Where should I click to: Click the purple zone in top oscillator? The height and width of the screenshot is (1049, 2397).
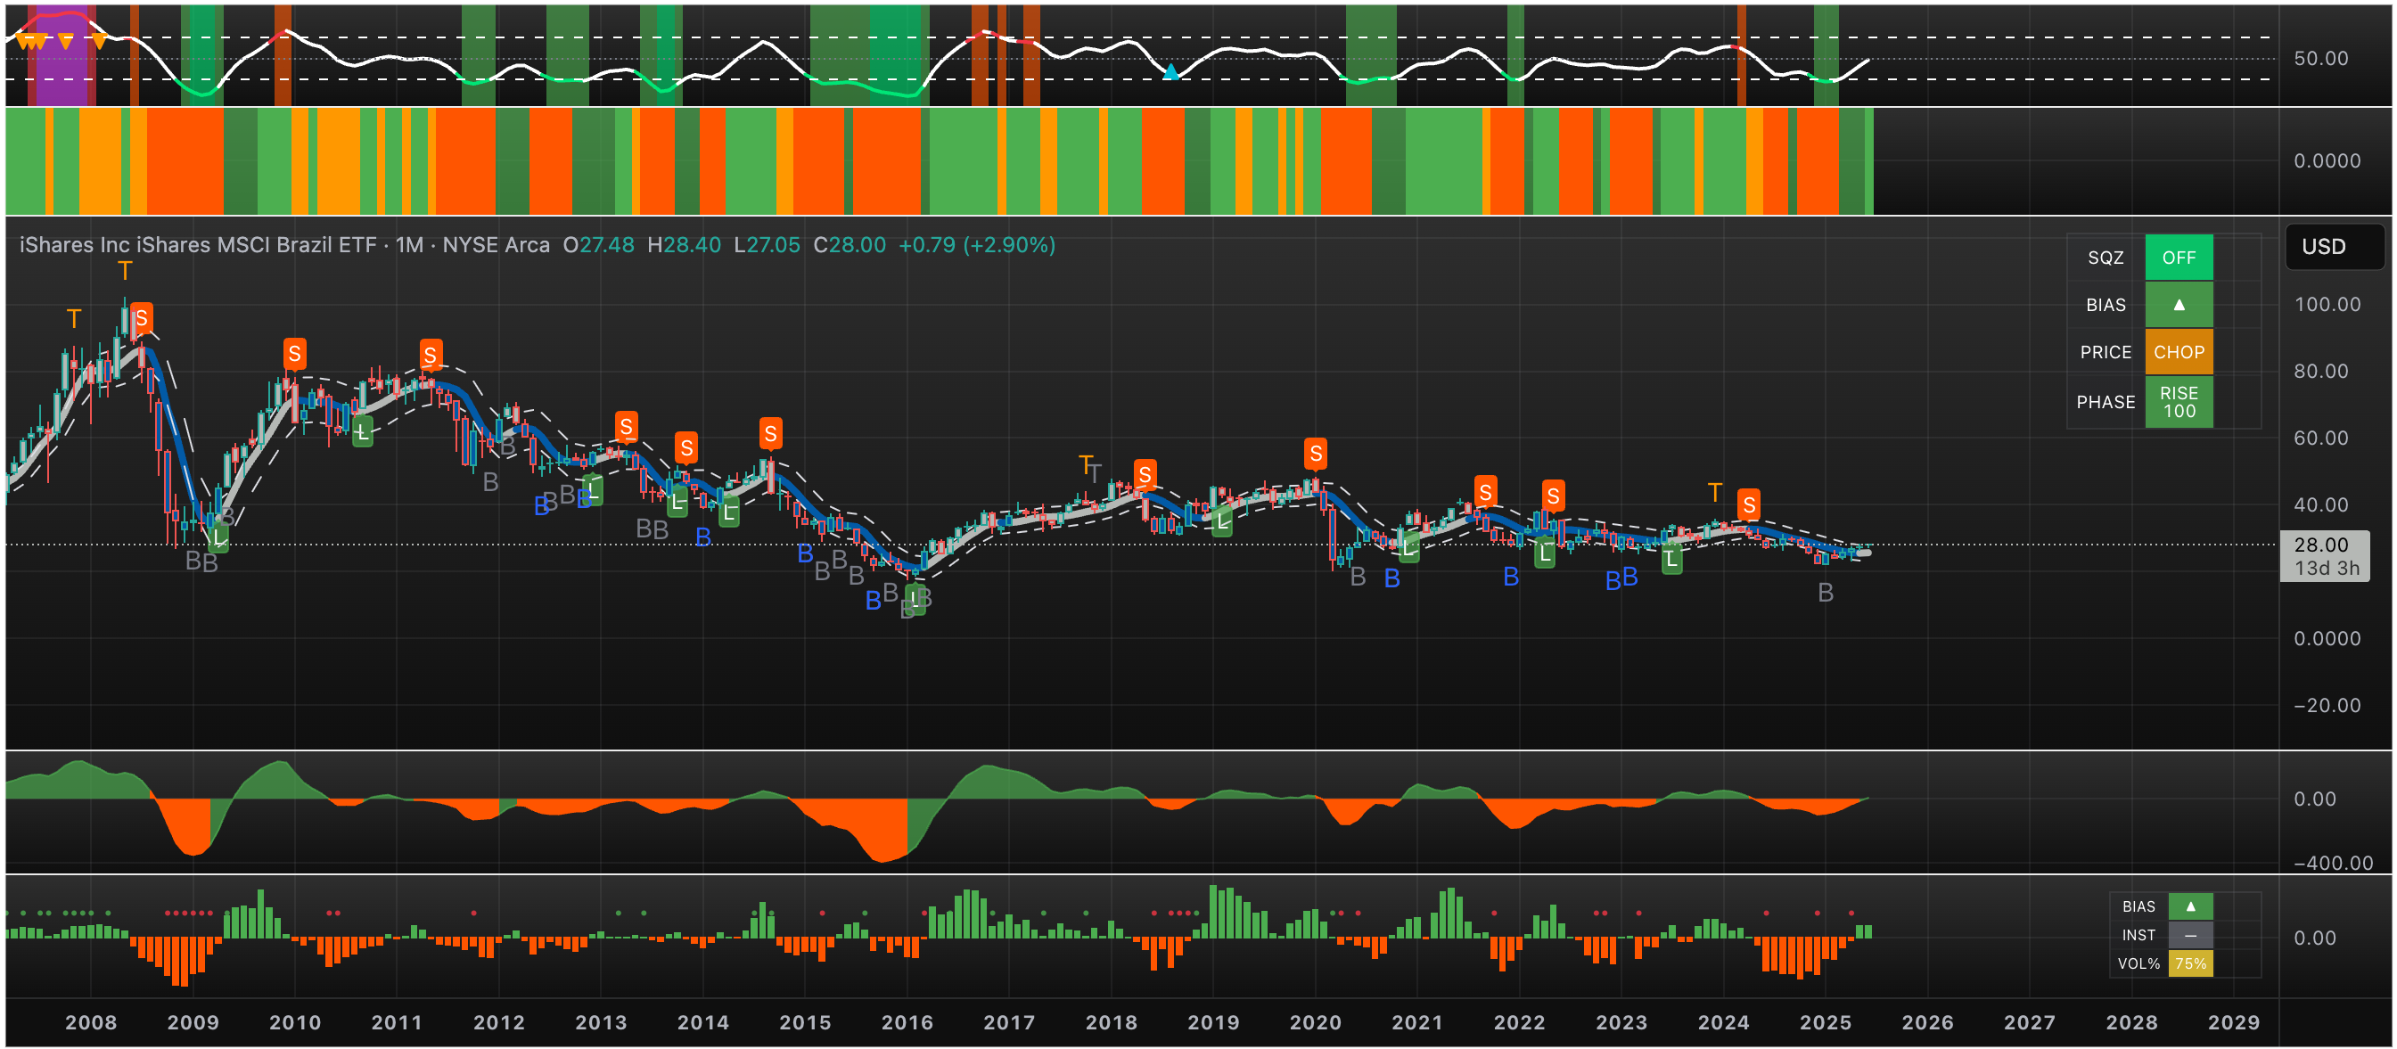62,70
